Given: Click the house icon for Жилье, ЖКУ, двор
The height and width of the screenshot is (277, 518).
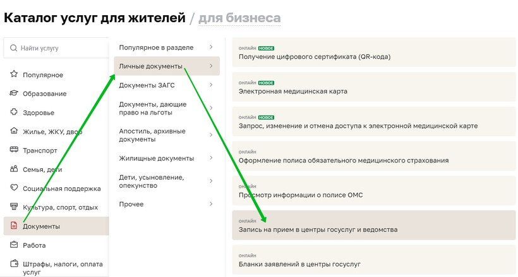Looking at the screenshot, I should click(x=14, y=130).
